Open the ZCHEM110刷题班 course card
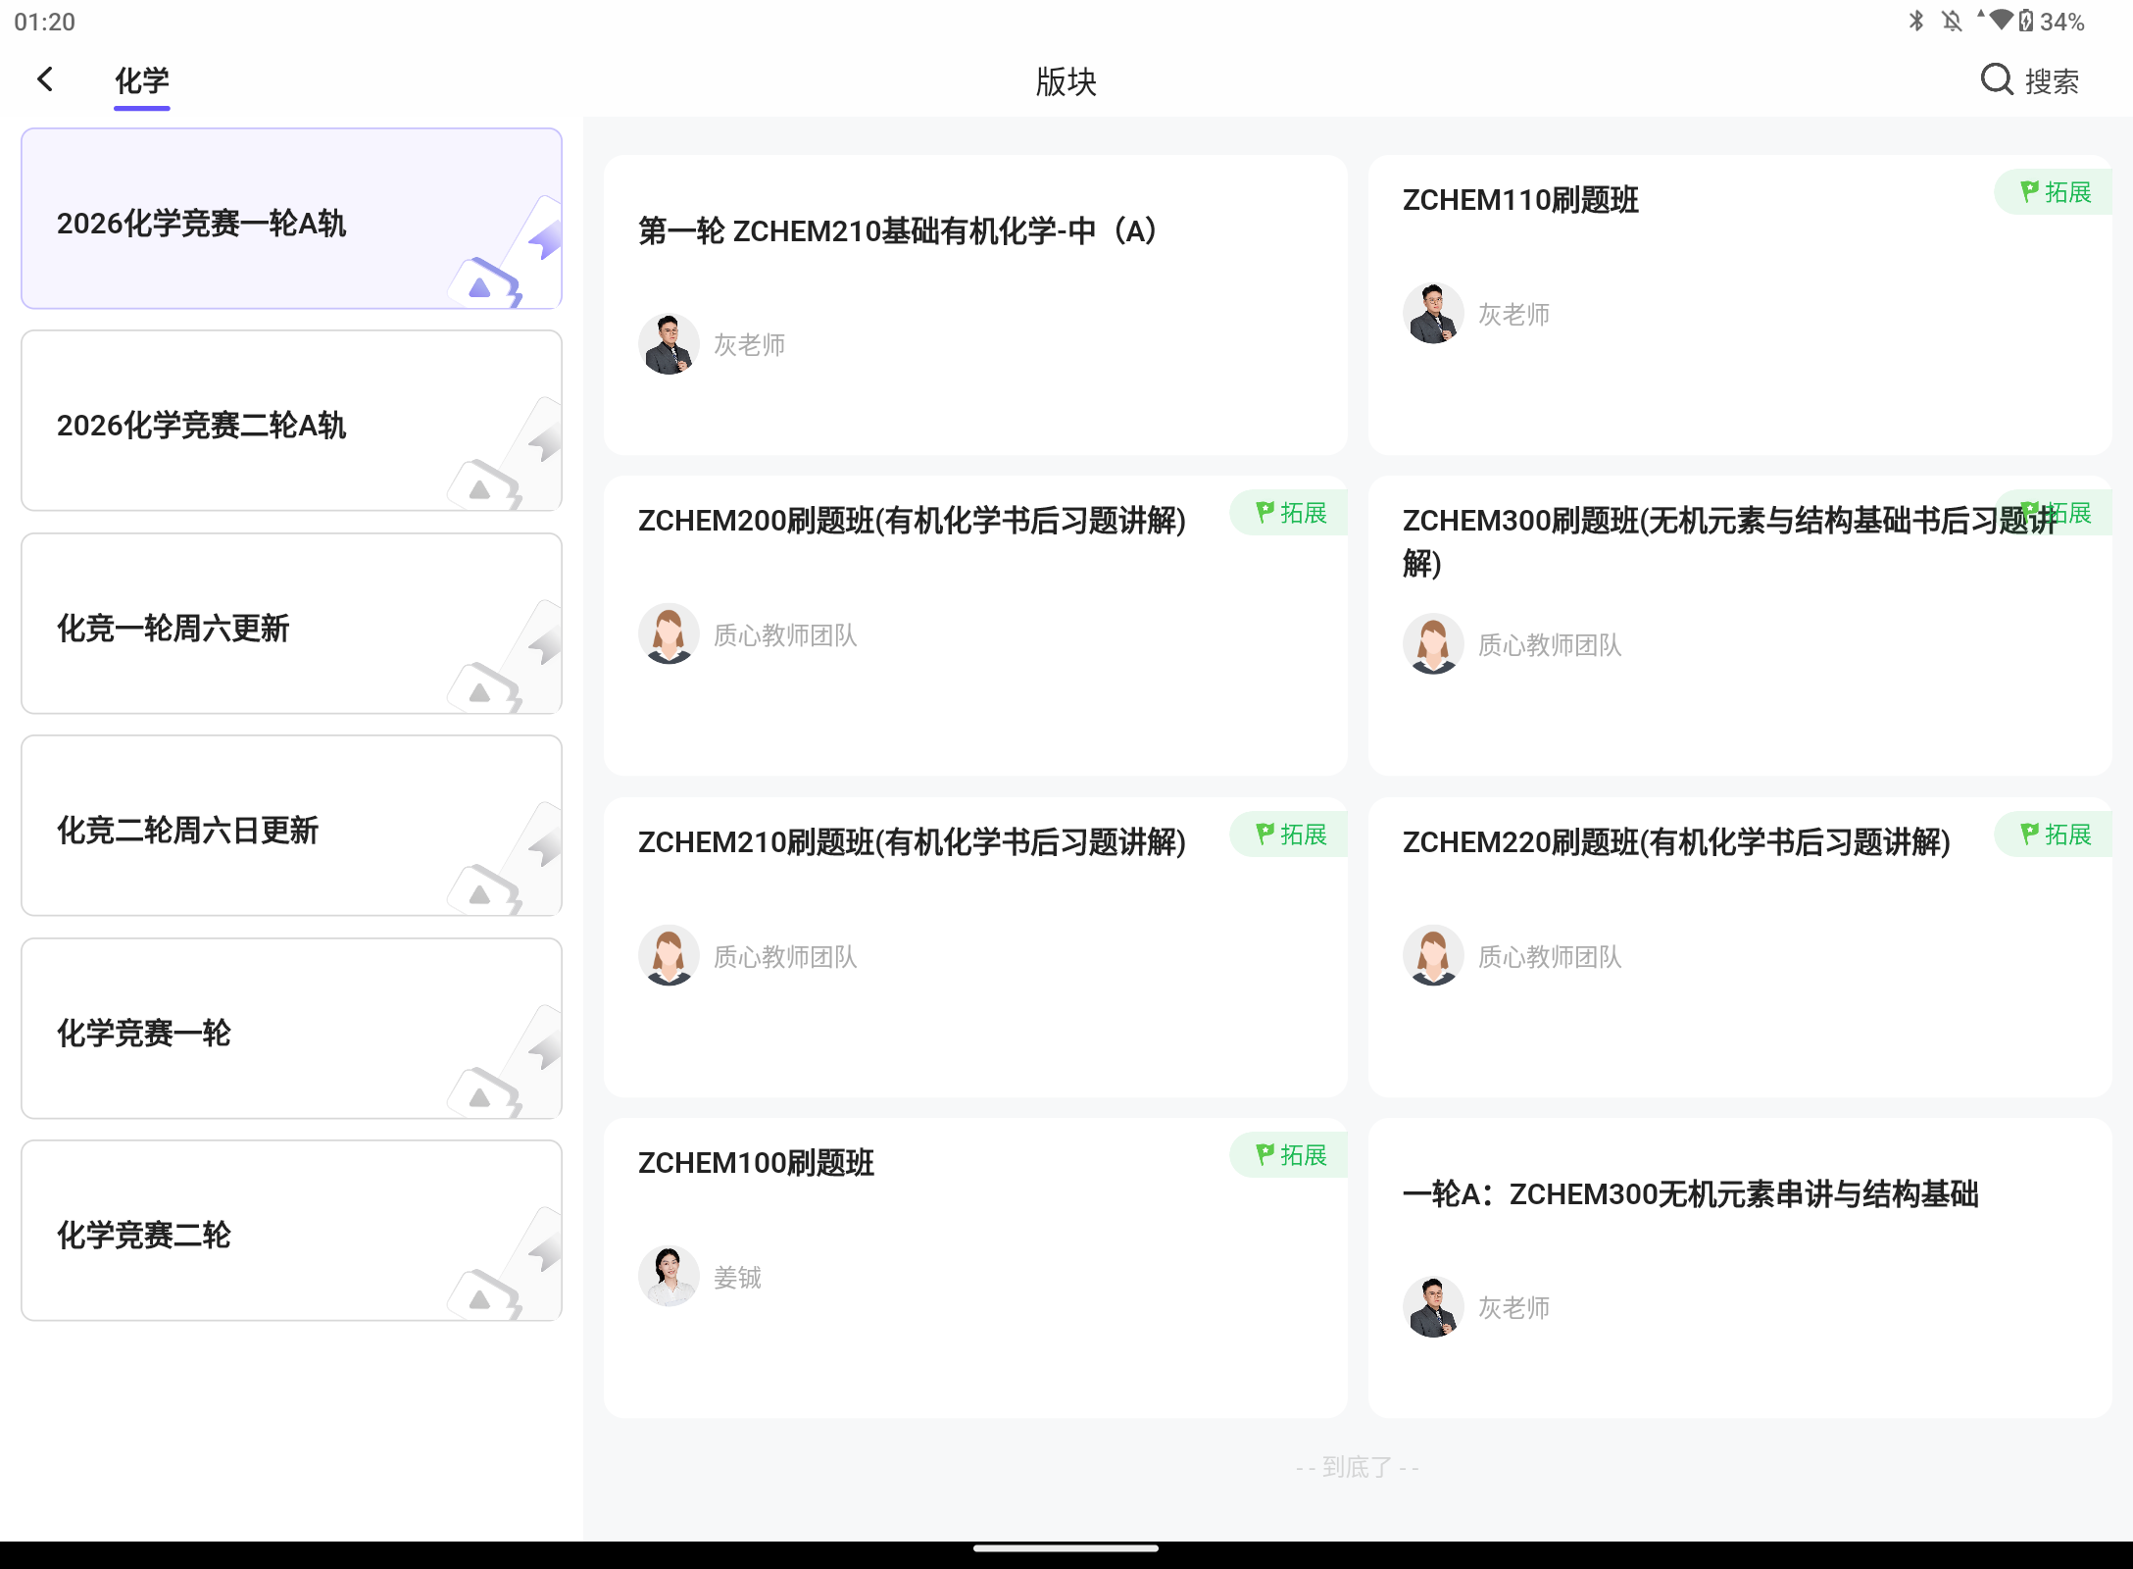 (1740, 305)
